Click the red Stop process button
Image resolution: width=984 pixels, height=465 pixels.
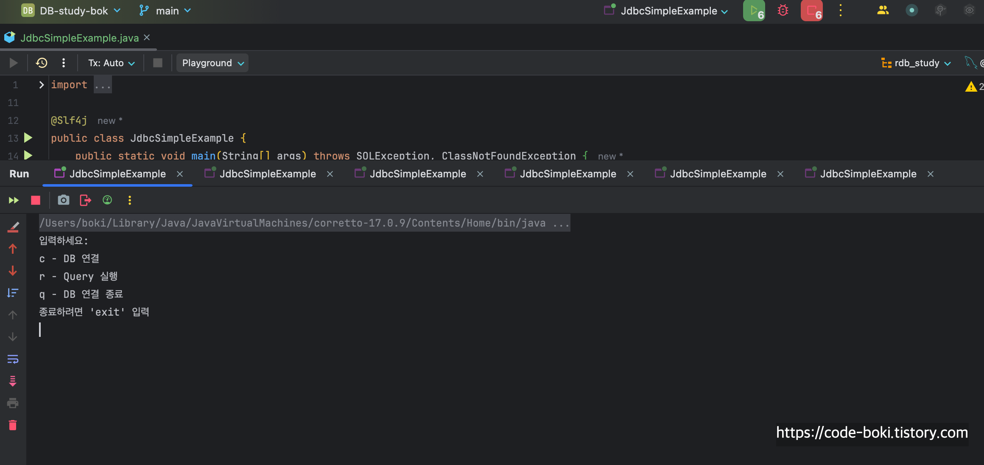coord(36,200)
